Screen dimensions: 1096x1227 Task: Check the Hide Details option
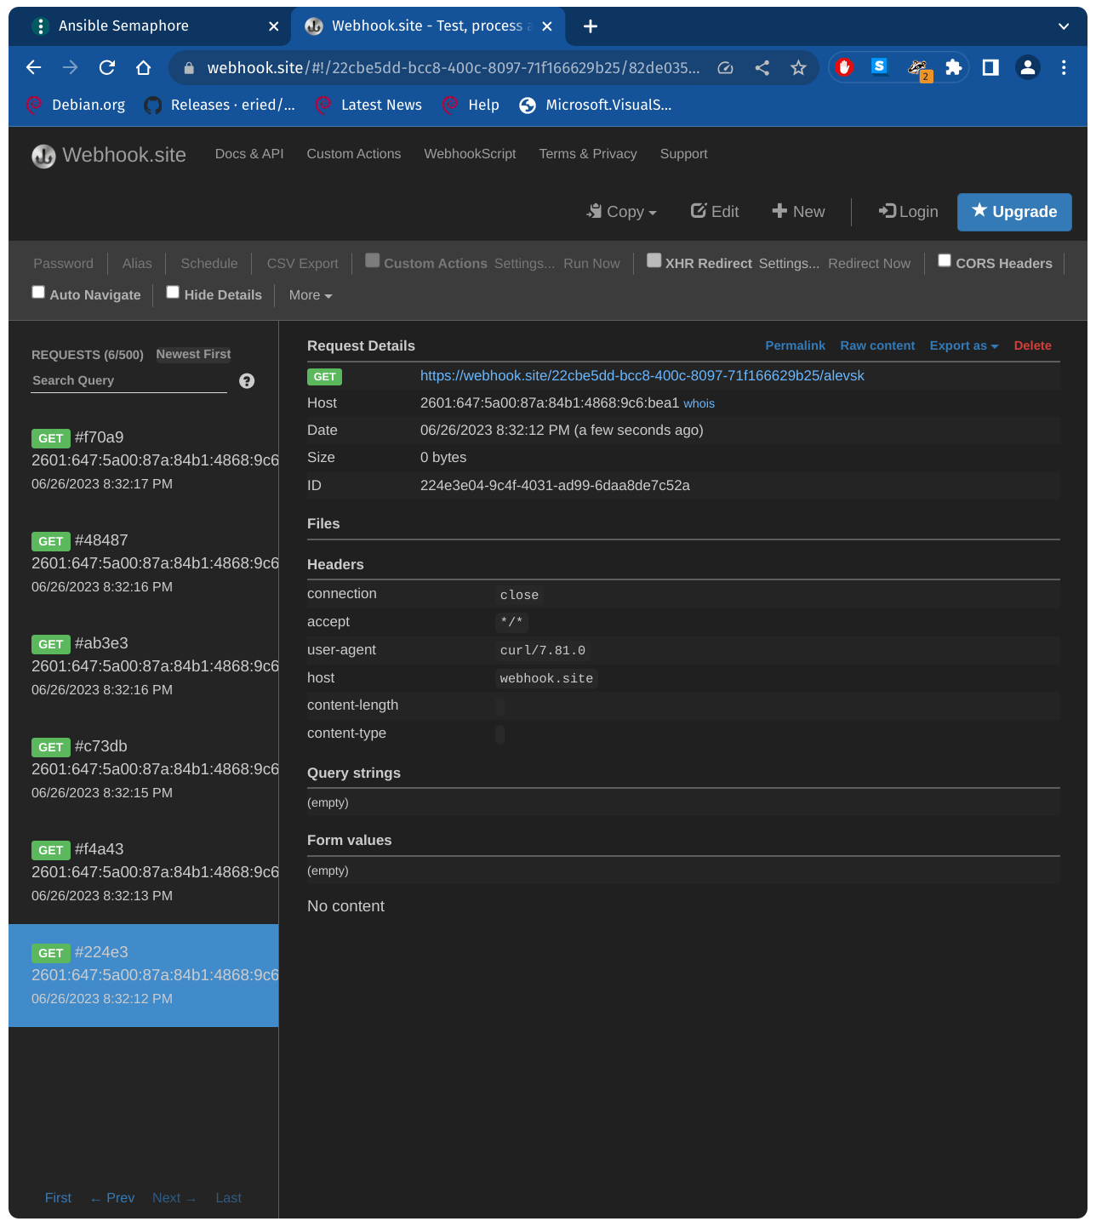173,293
